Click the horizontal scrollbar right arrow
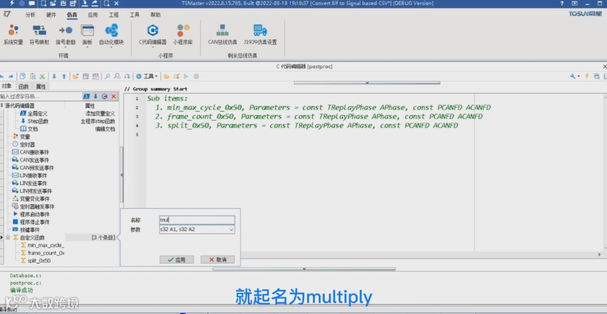Viewport: 607px width, 314px height. (599, 255)
